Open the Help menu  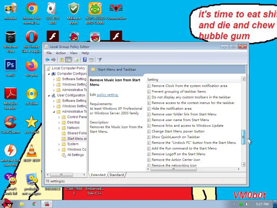85,53
